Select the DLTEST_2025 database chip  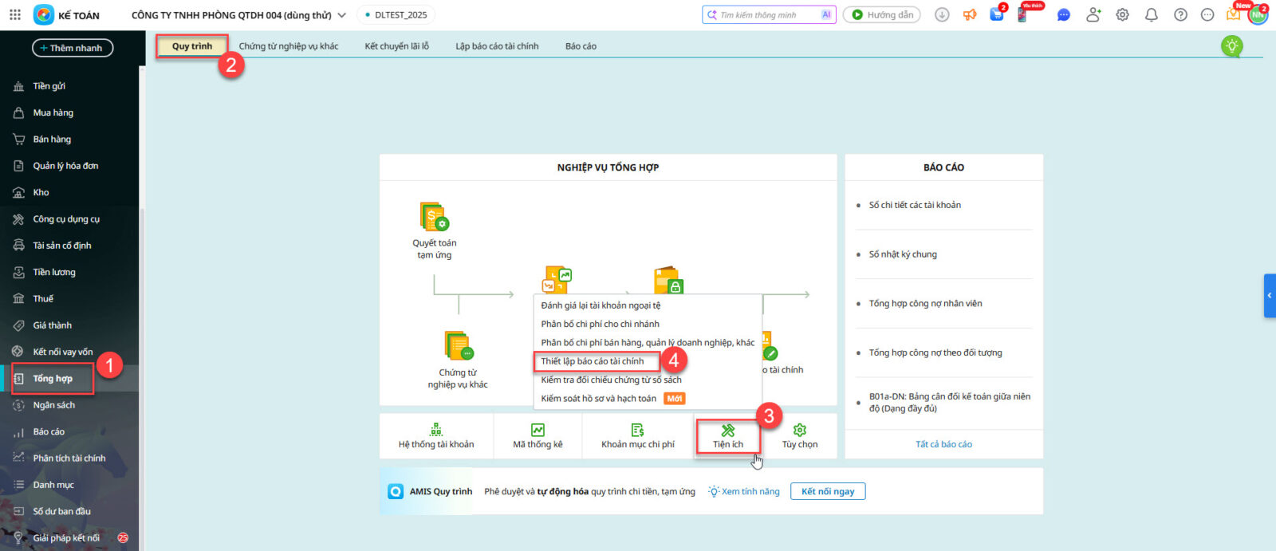396,15
